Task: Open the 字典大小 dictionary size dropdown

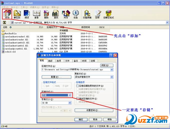Action: pos(70,103)
